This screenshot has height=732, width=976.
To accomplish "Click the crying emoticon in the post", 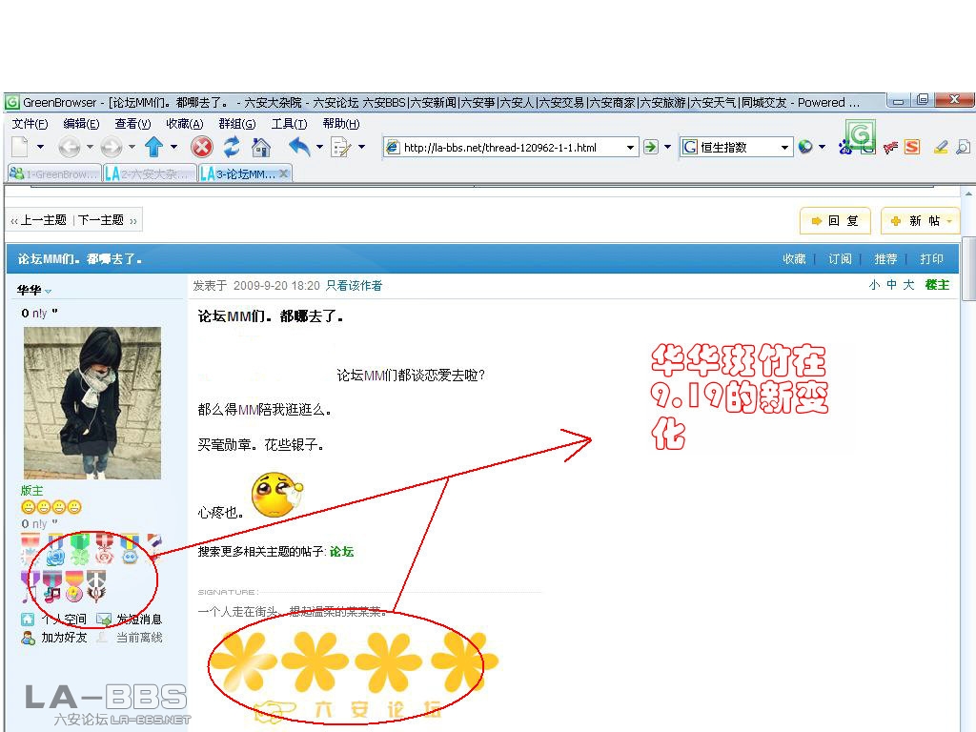I will pyautogui.click(x=276, y=496).
